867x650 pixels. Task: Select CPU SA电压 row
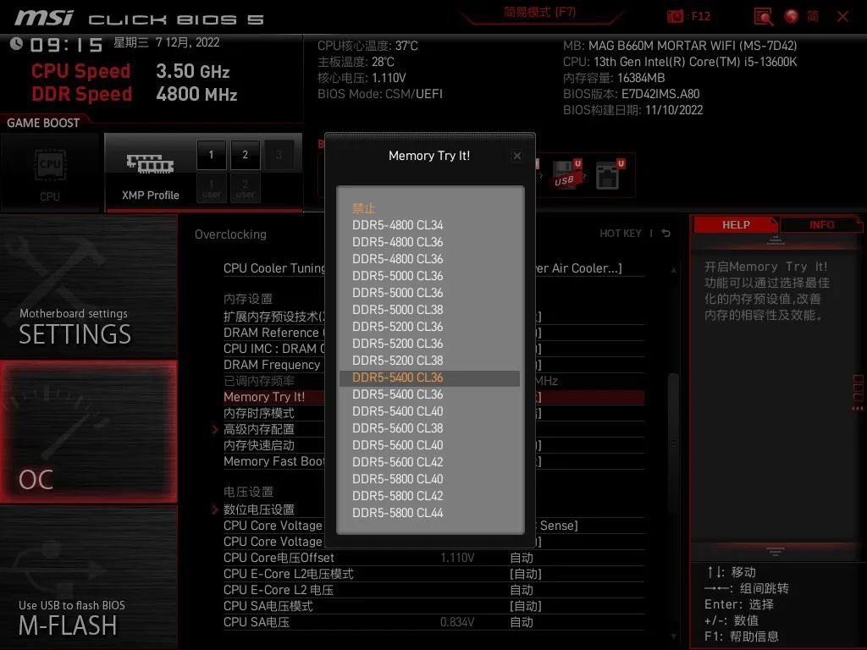[x=433, y=622]
